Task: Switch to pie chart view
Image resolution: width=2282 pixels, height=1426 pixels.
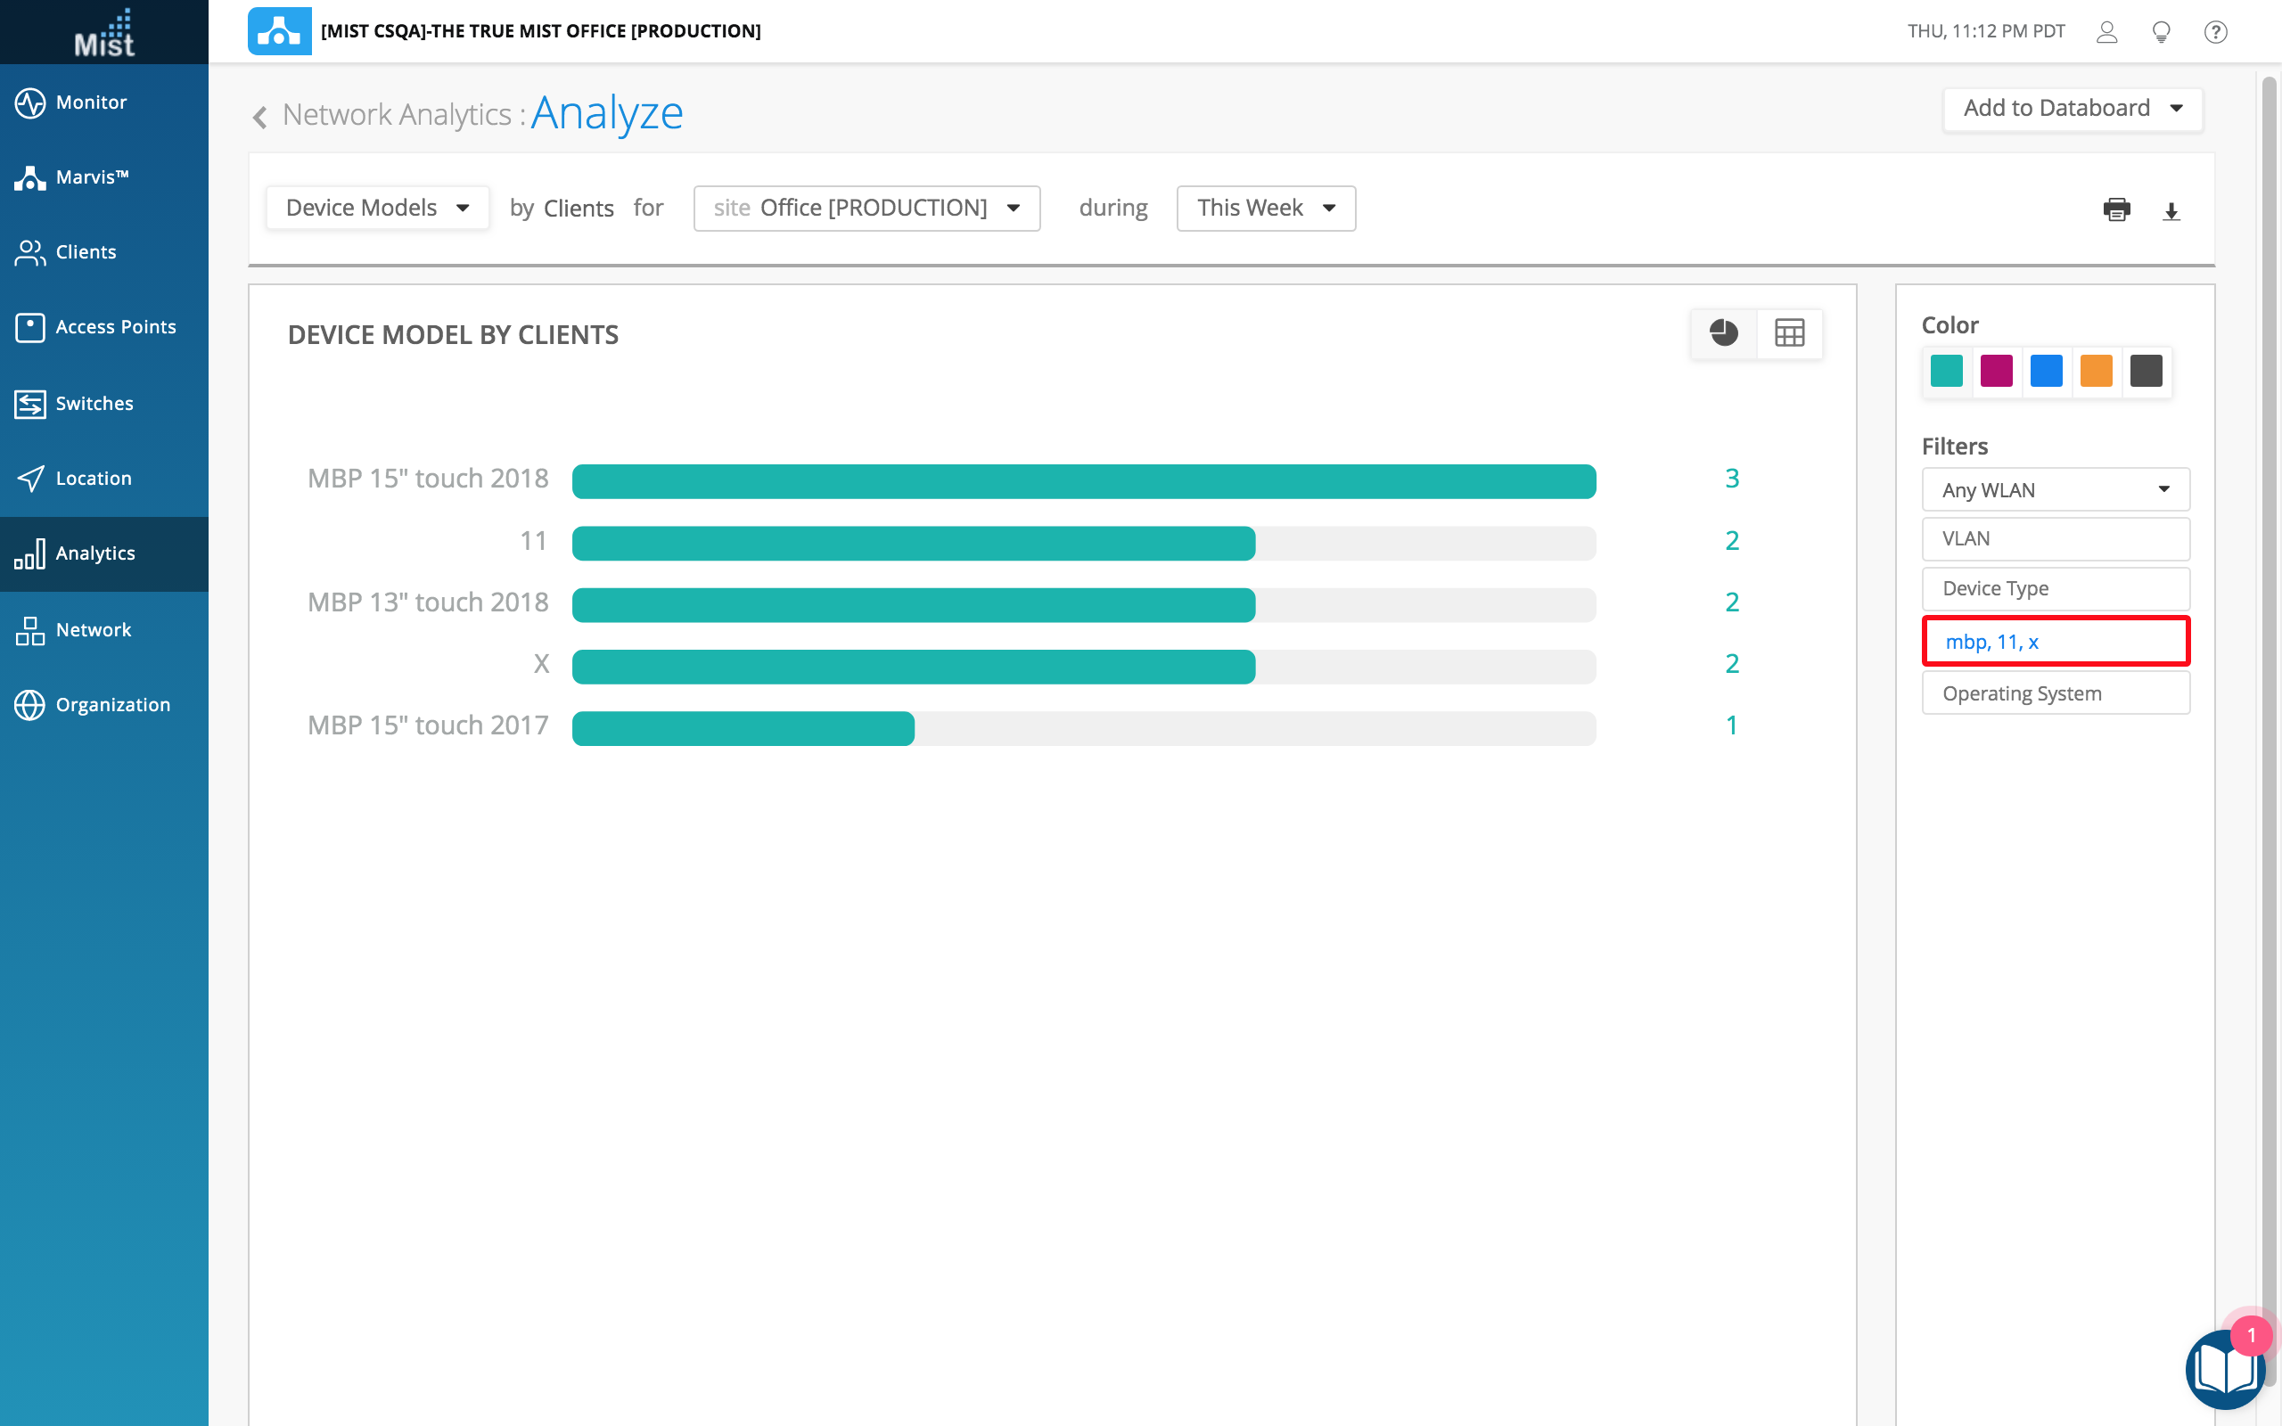Action: tap(1723, 333)
